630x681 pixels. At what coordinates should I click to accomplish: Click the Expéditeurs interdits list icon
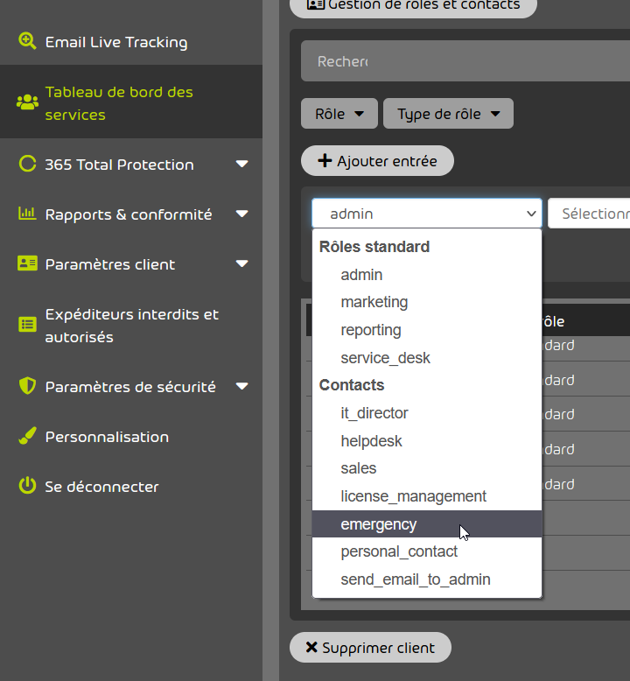pyautogui.click(x=27, y=325)
